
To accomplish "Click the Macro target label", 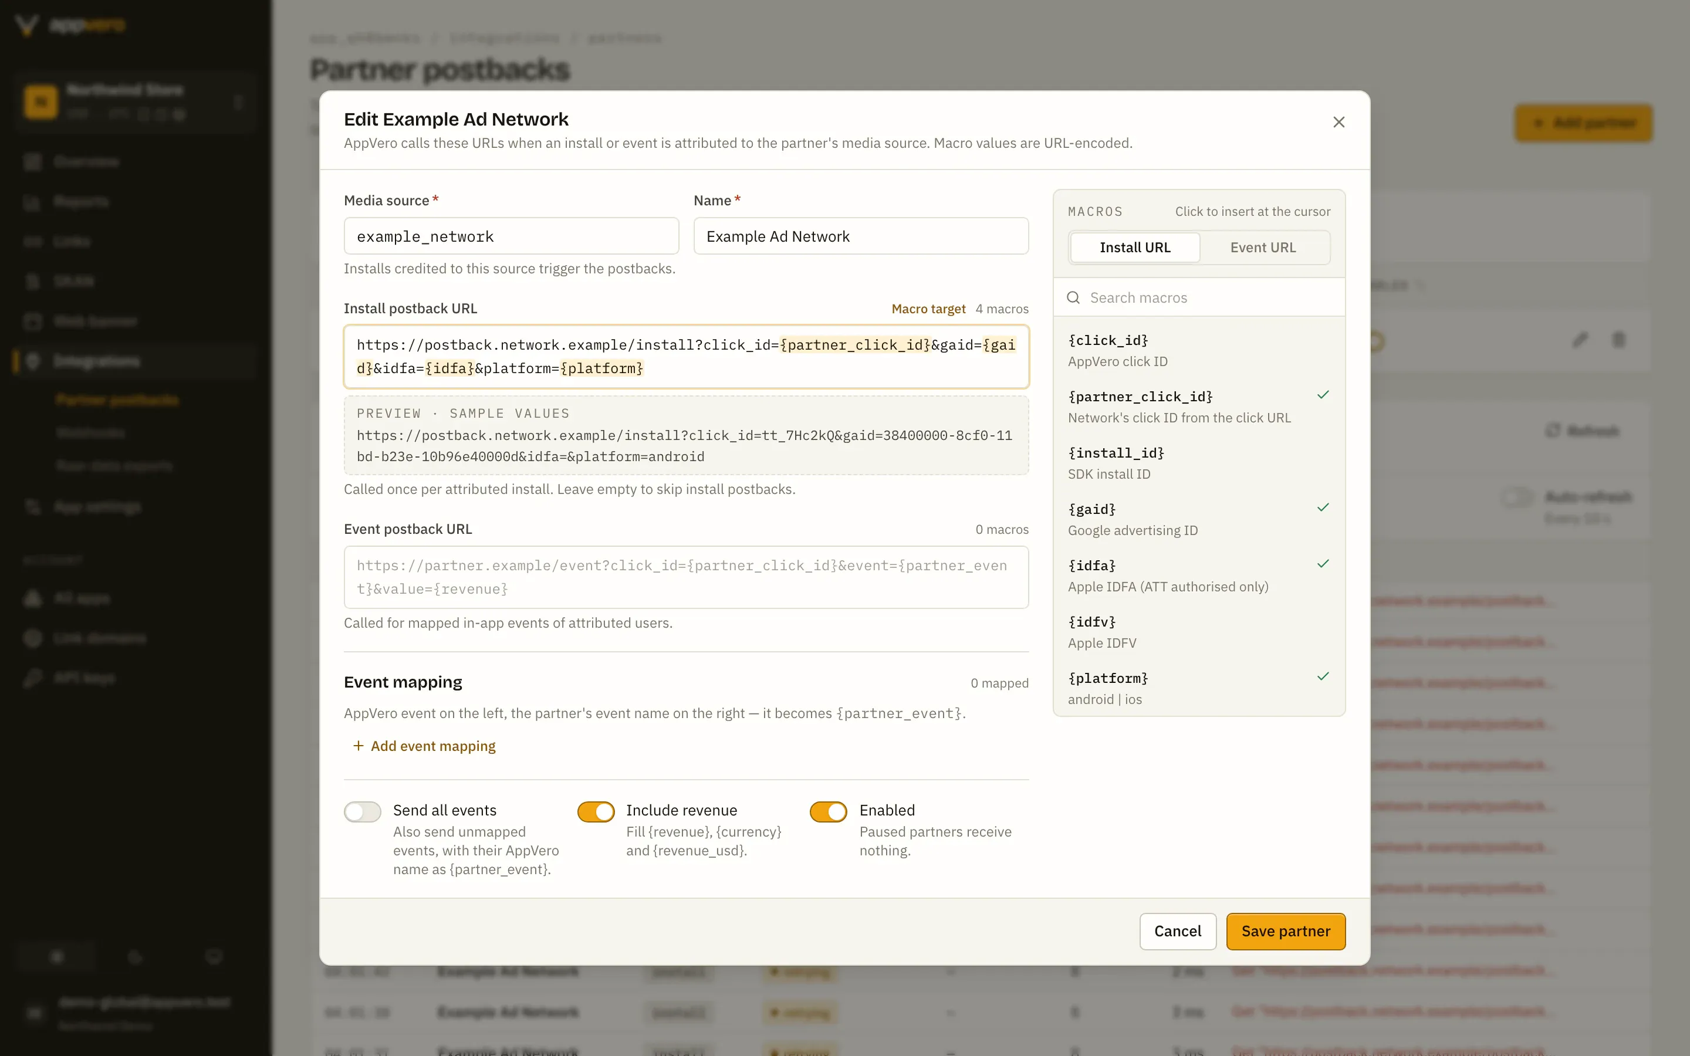I will tap(928, 309).
